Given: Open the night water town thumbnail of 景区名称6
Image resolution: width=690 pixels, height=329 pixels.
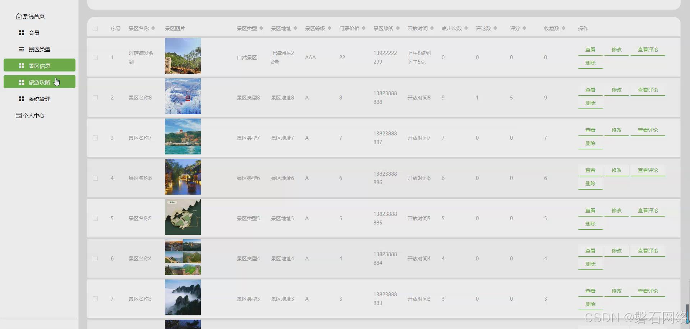Looking at the screenshot, I should point(183,177).
